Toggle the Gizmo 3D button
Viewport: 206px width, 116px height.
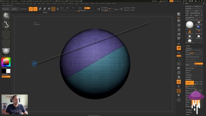click(x=53, y=9)
